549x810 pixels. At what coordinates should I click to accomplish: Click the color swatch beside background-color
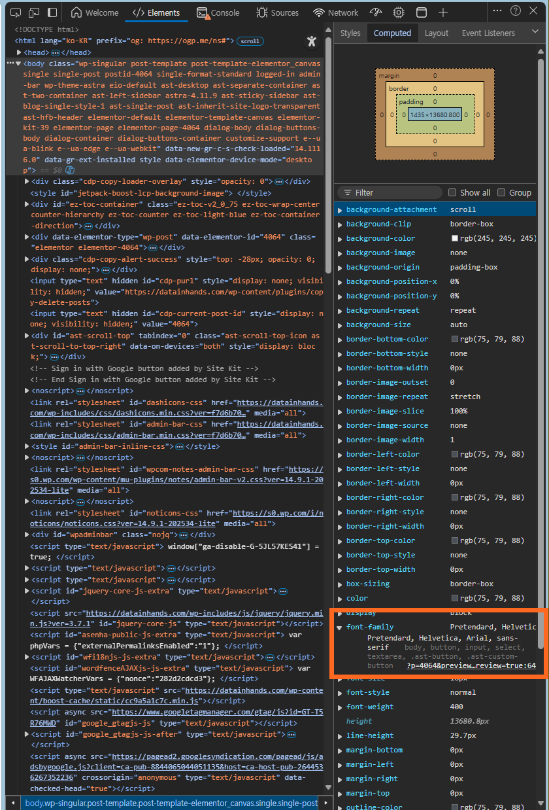point(456,238)
